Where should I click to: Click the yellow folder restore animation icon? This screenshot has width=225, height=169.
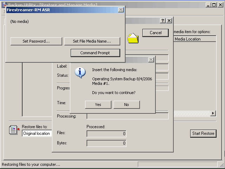tap(133, 38)
